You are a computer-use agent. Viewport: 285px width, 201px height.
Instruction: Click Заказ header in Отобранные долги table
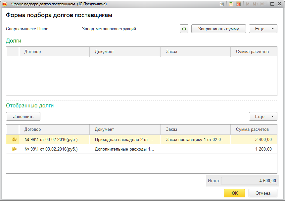(x=195, y=129)
